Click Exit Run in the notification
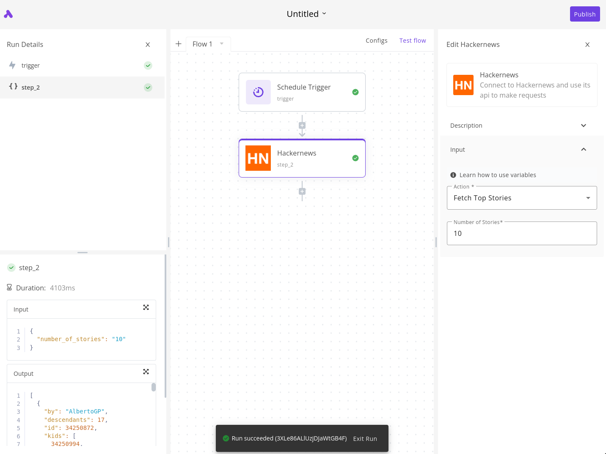Image resolution: width=606 pixels, height=454 pixels. coord(365,439)
